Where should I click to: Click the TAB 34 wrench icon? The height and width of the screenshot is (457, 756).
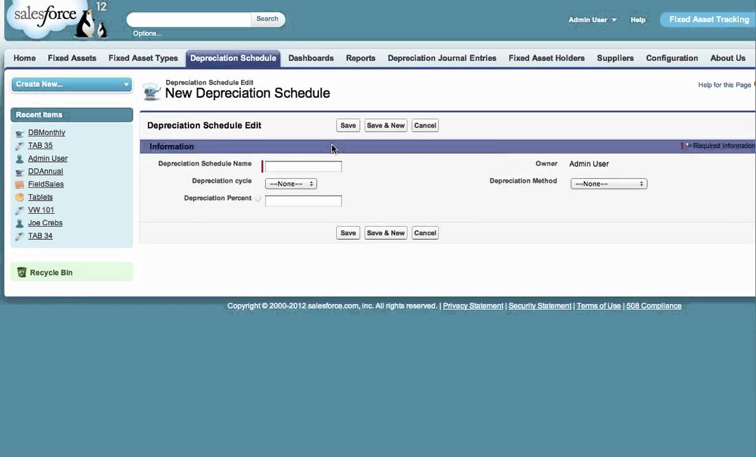click(x=19, y=237)
